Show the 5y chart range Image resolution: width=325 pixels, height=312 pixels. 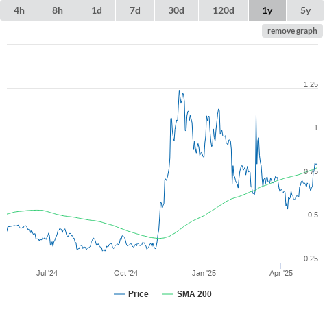coord(305,10)
